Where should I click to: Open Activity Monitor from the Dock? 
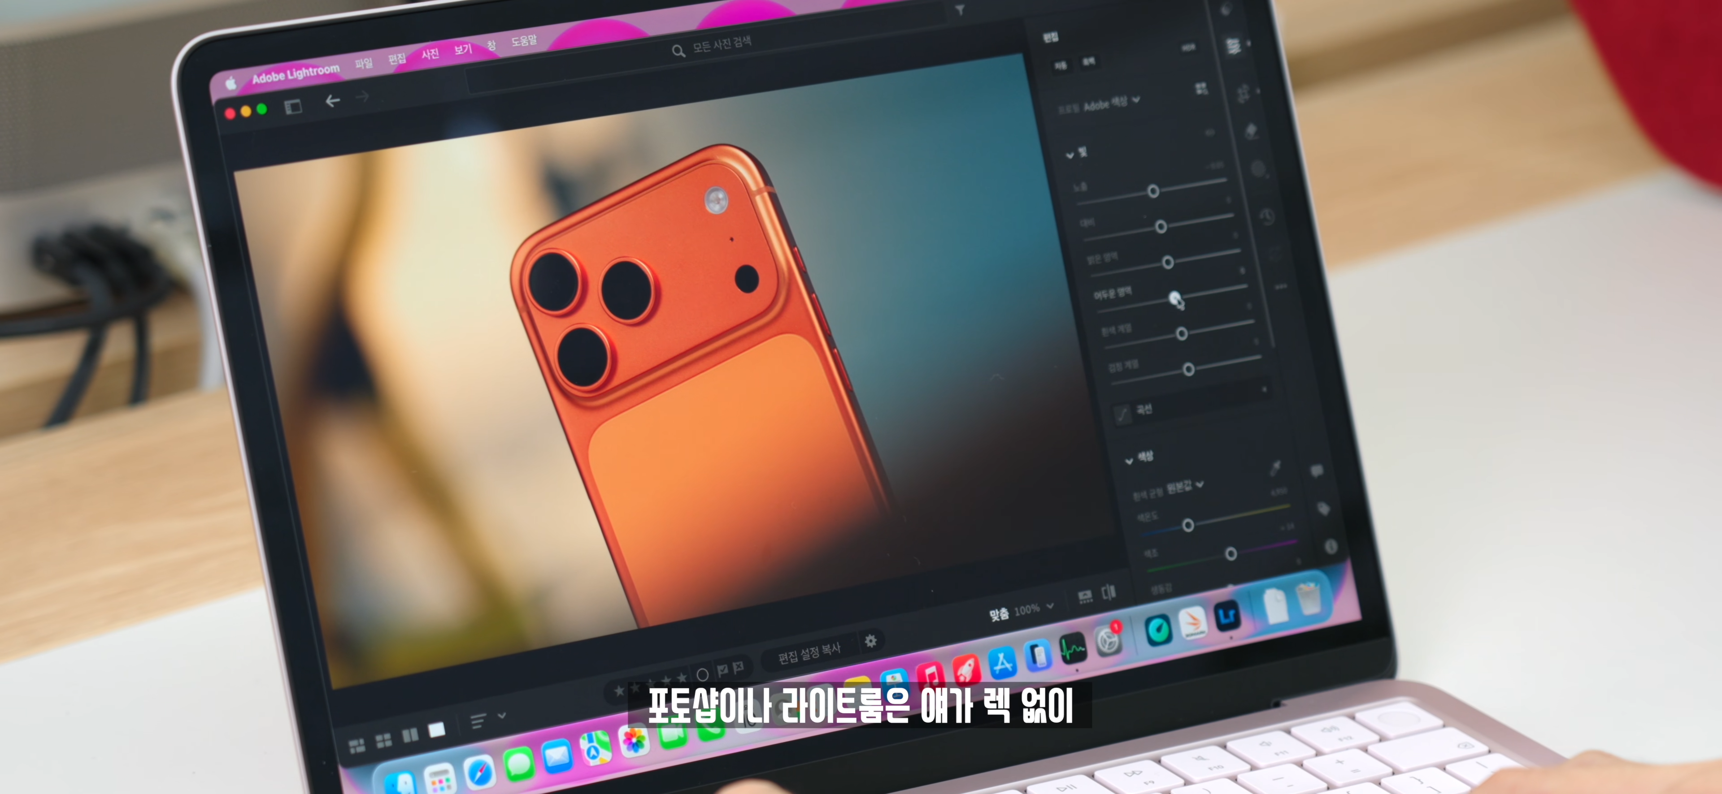[x=1073, y=648]
